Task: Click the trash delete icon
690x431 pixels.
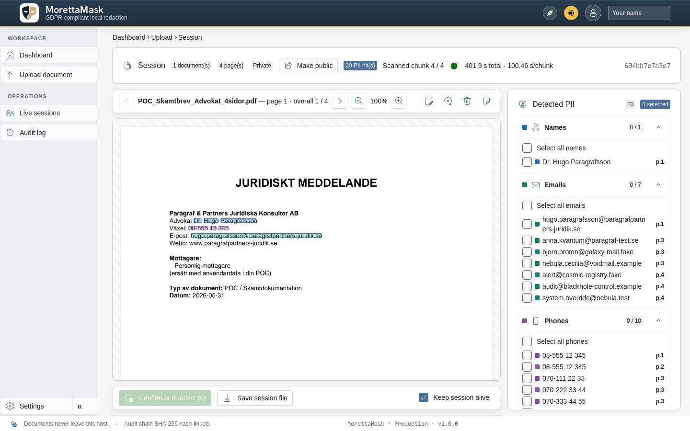Action: click(x=467, y=101)
